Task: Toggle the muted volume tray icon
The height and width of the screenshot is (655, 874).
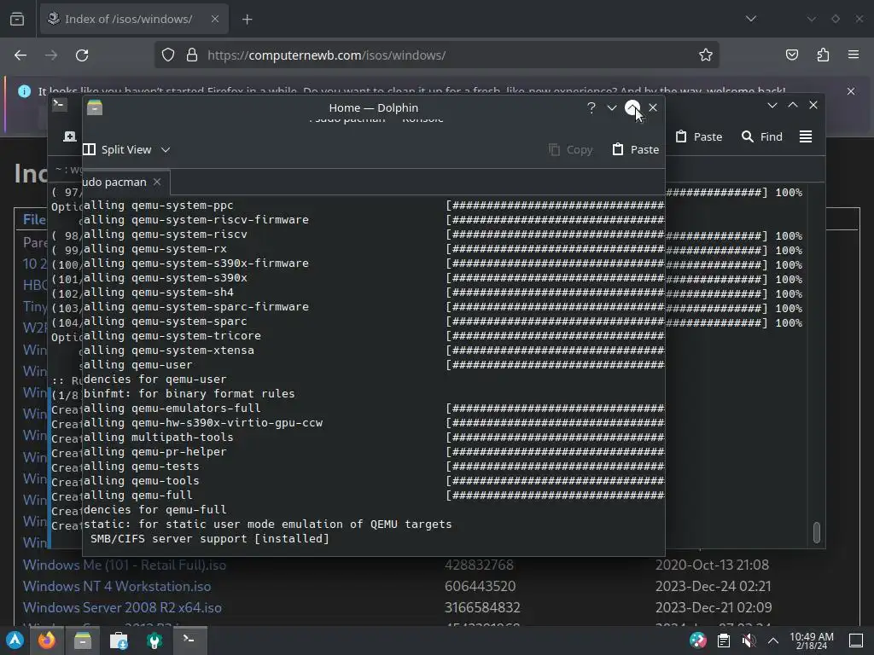Action: click(749, 641)
